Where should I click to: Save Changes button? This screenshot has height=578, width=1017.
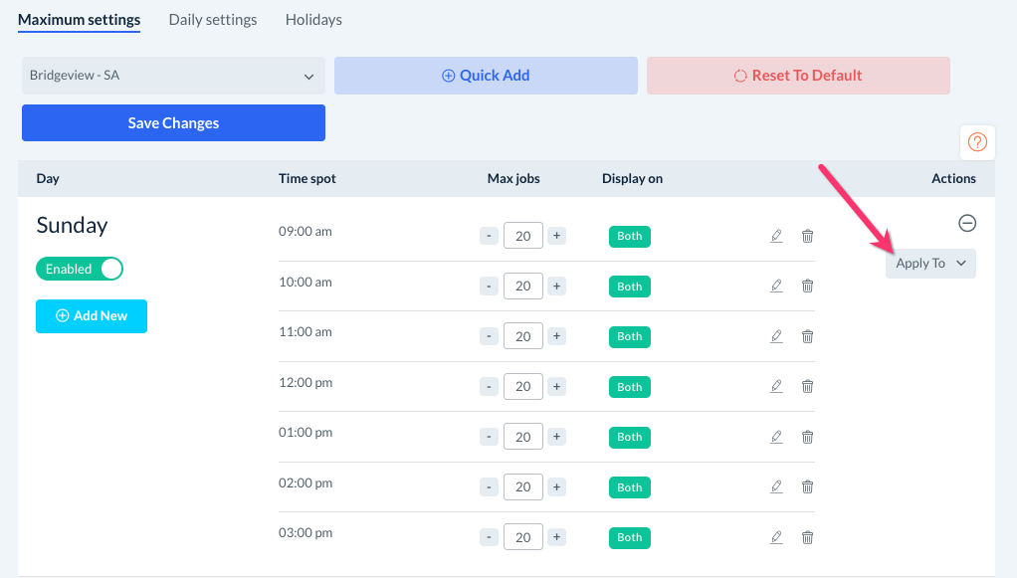coord(173,122)
